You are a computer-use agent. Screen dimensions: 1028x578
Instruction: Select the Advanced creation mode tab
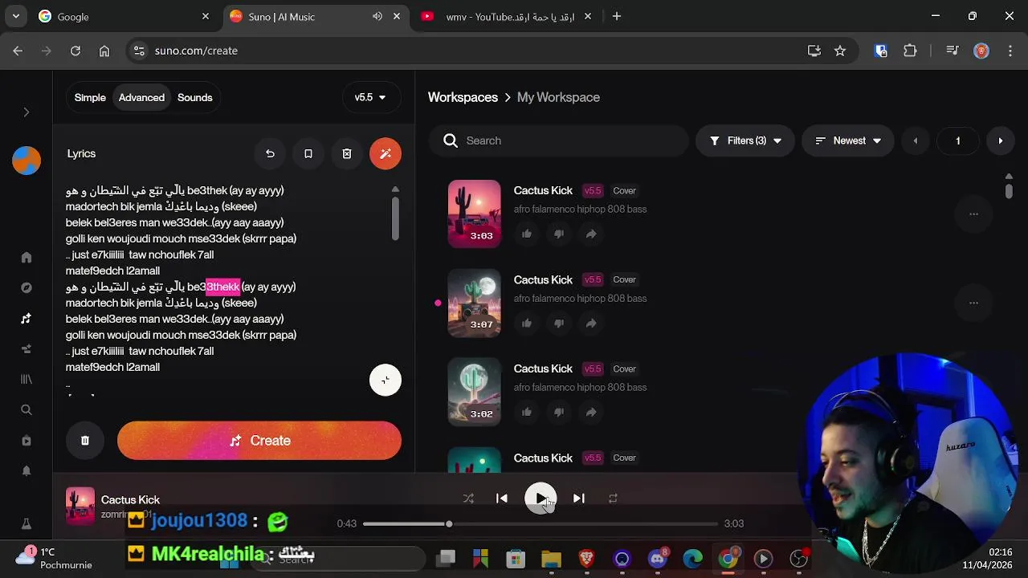point(141,97)
